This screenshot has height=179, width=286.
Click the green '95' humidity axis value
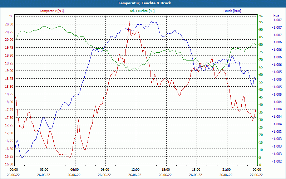pos(261,22)
